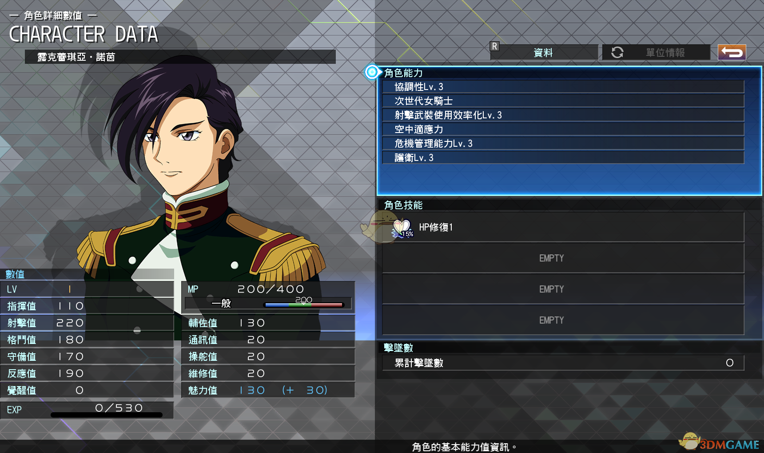This screenshot has height=453, width=764.
Task: Pick the 危機管理能力Lv.3 ability
Action: click(563, 143)
